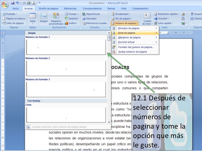Screen dimensions: 202x151
Task: Open the Símbolo gallery
Action: click(196, 19)
